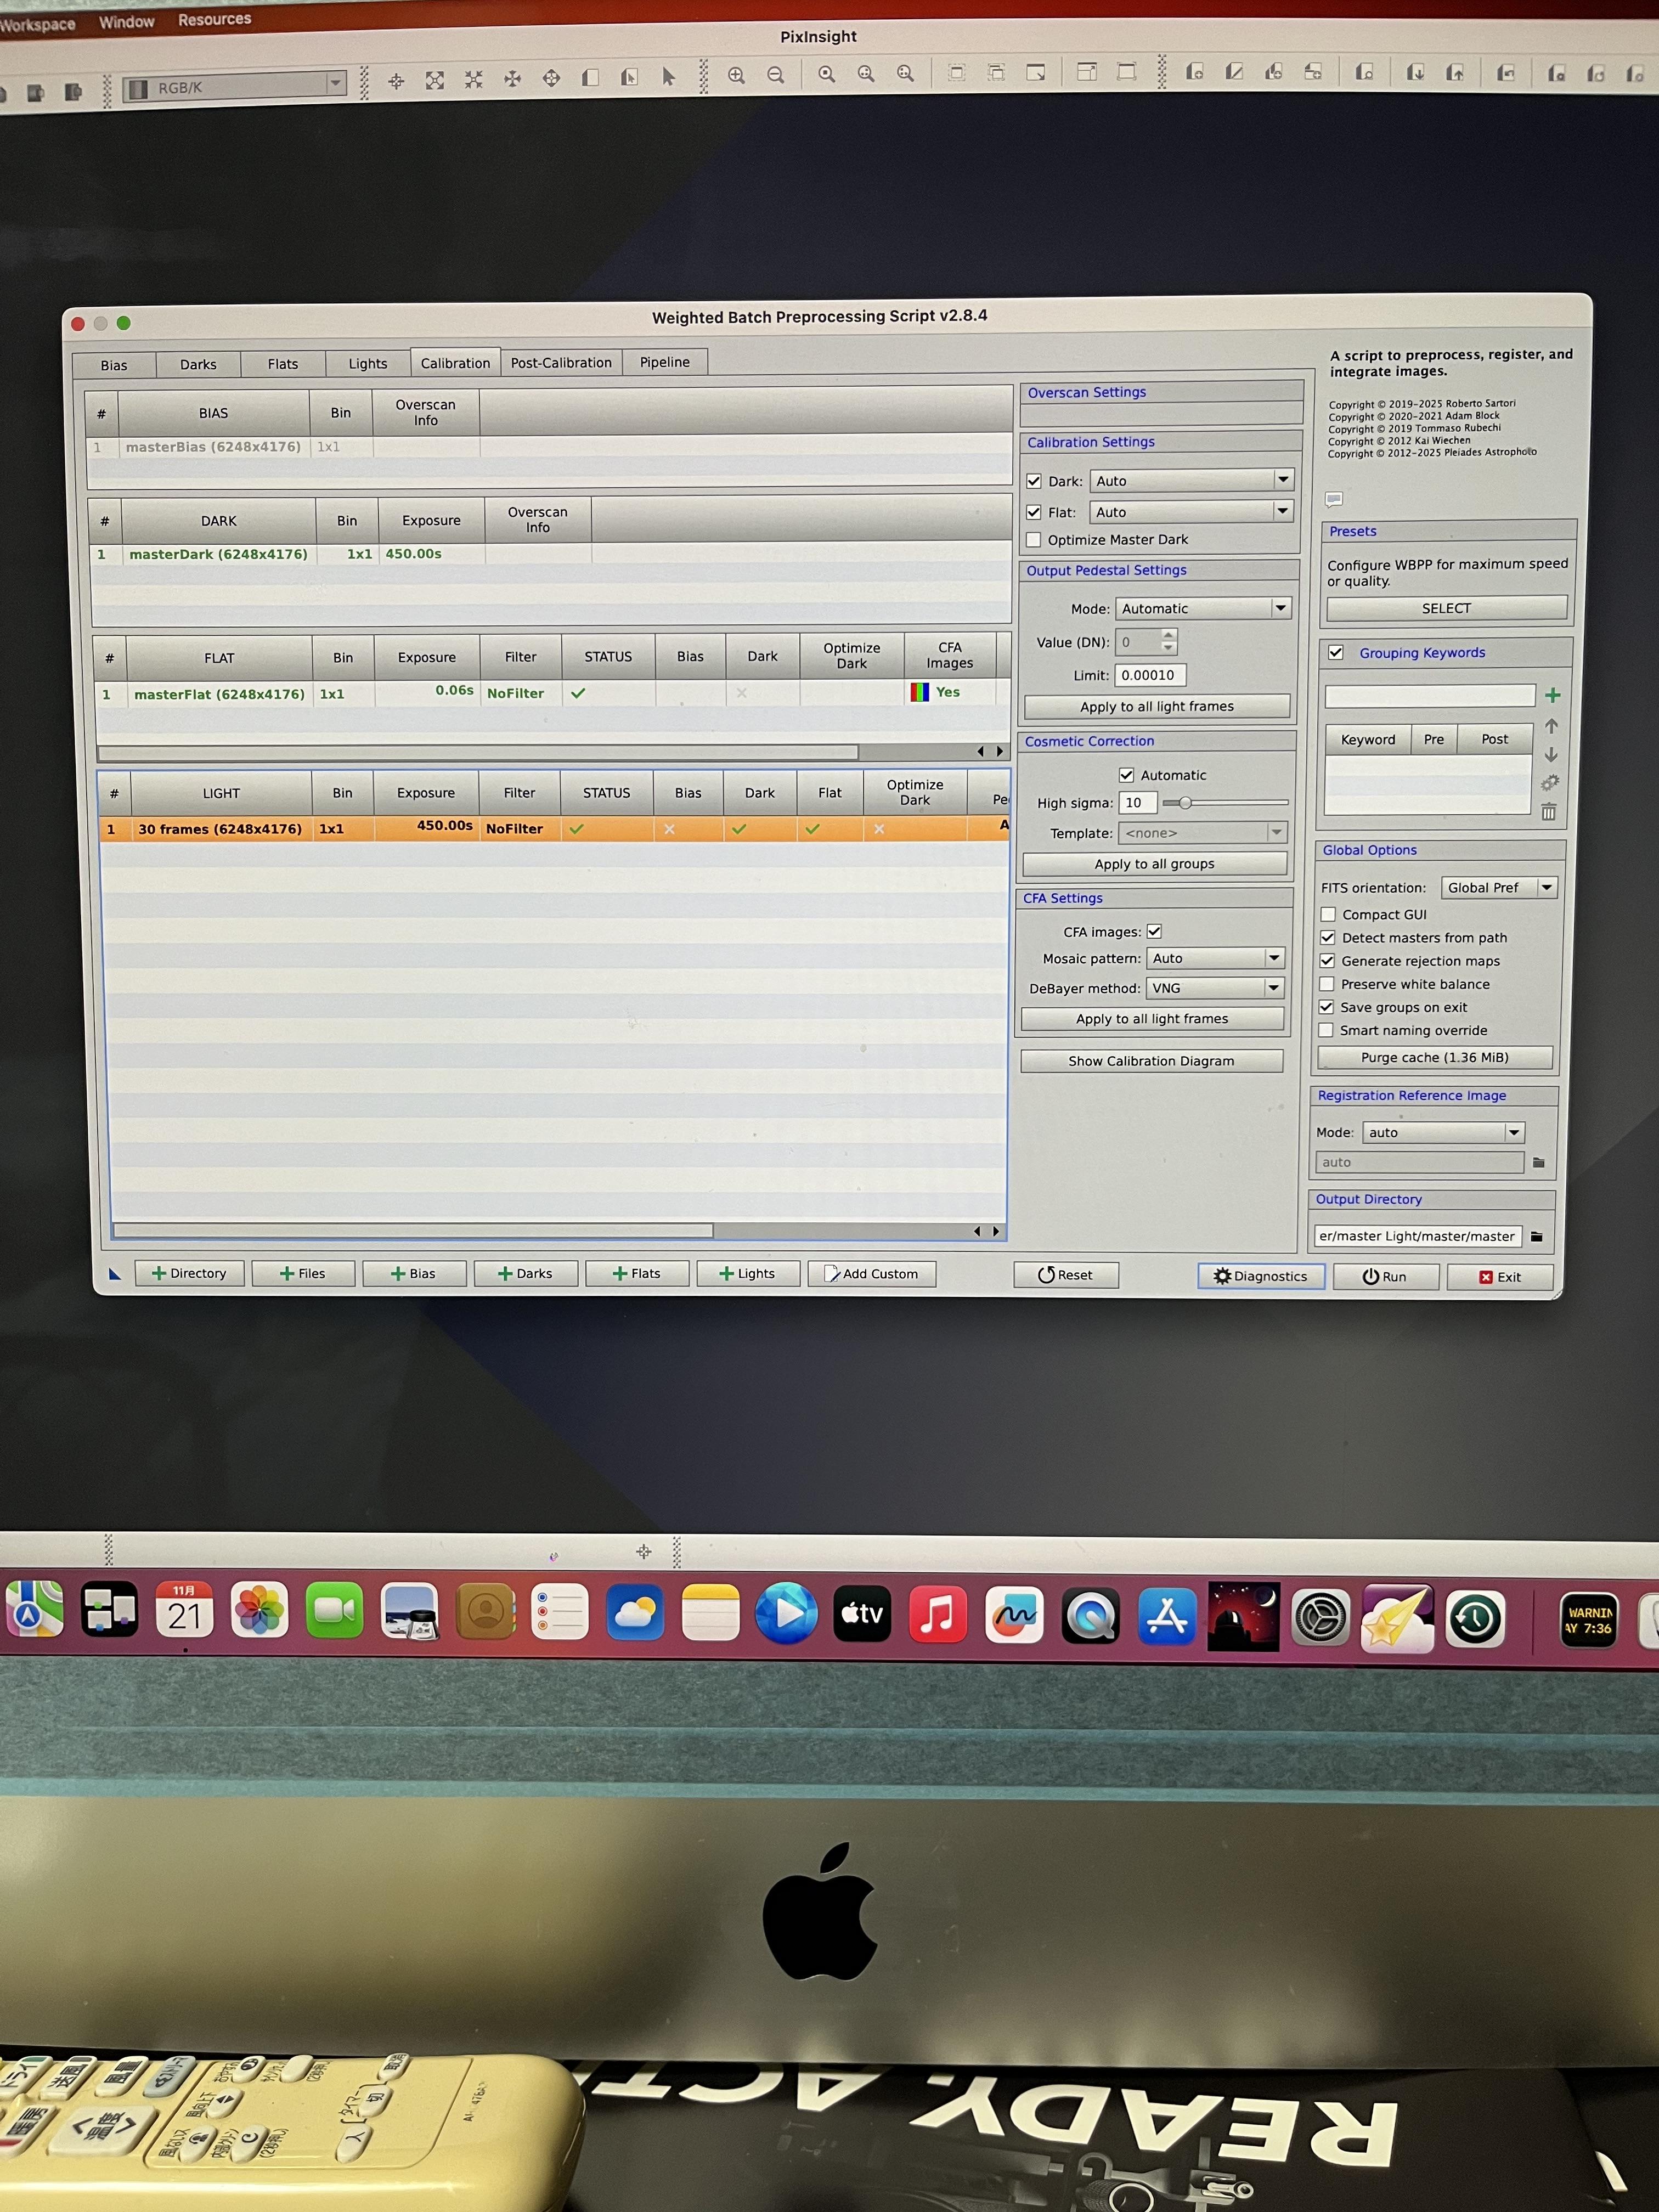Click move keyword up arrow icon

[x=1551, y=726]
